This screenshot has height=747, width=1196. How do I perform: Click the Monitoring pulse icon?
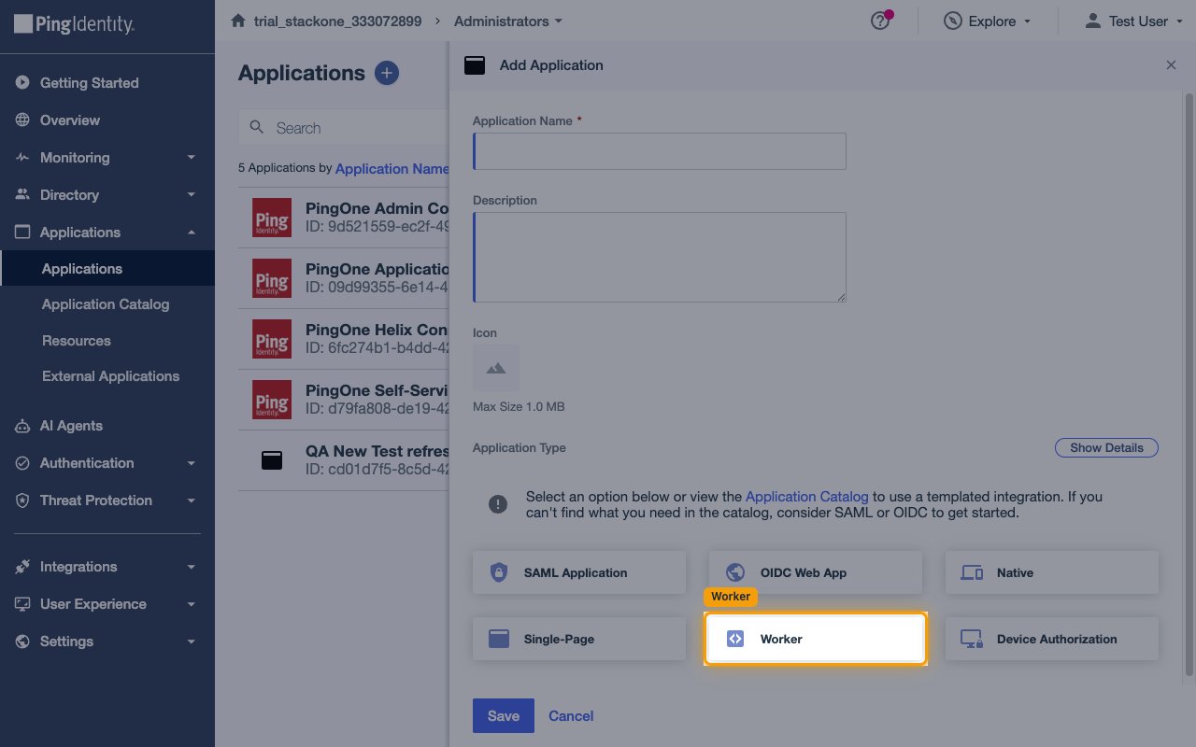coord(22,158)
